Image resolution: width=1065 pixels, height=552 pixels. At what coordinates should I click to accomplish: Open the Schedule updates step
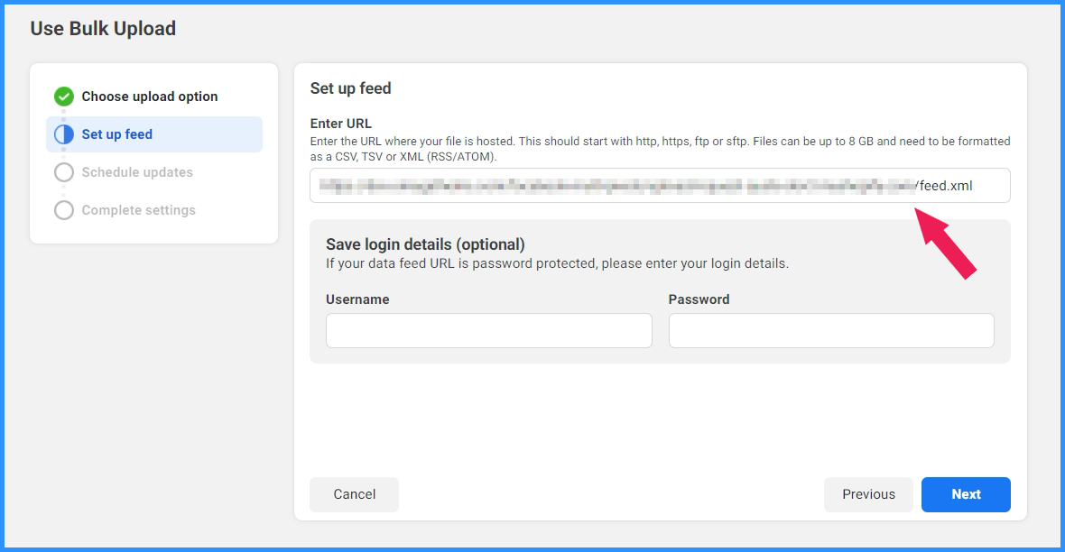(137, 172)
